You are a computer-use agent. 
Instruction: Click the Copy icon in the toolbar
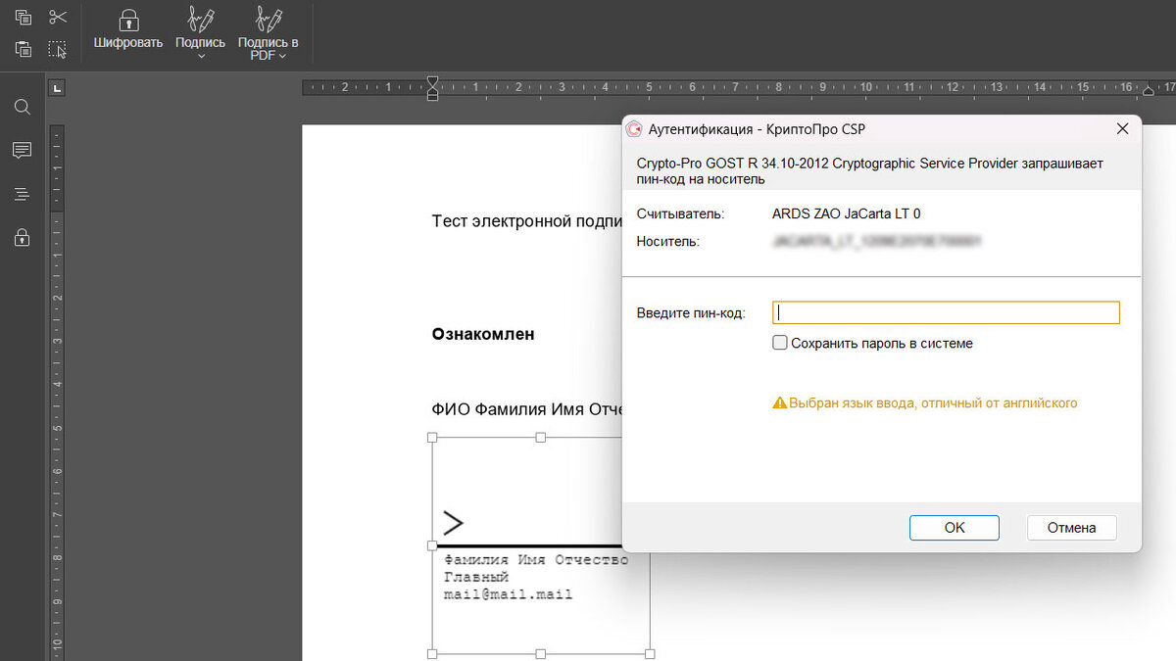coord(23,18)
